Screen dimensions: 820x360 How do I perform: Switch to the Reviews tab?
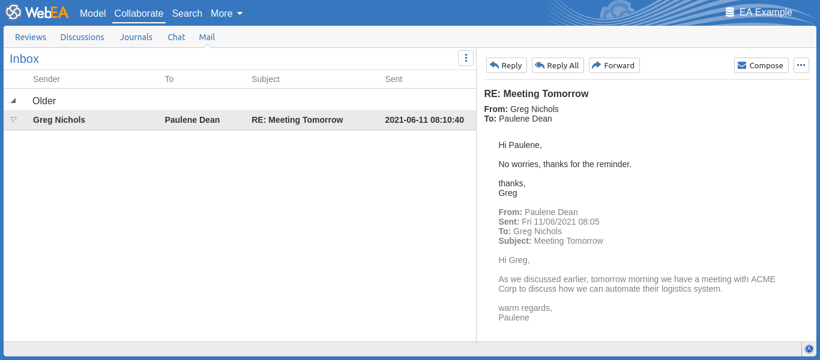coord(31,37)
